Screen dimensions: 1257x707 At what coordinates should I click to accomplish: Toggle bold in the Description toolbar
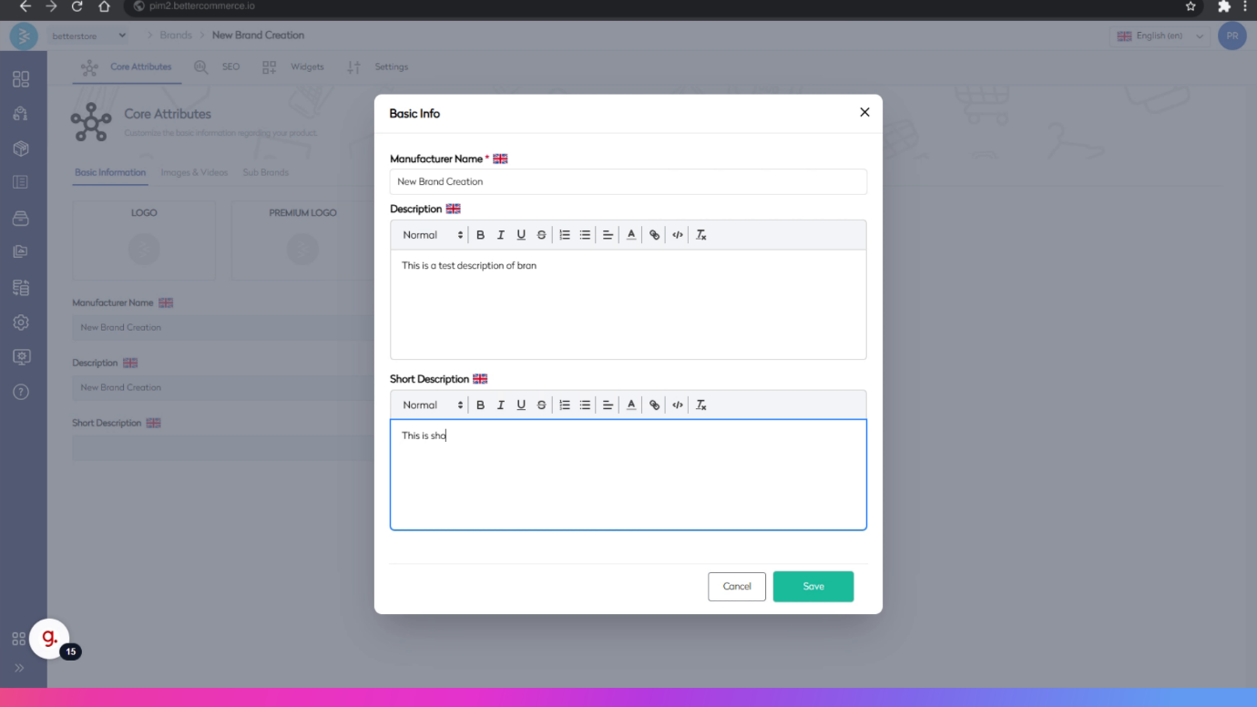click(x=480, y=235)
